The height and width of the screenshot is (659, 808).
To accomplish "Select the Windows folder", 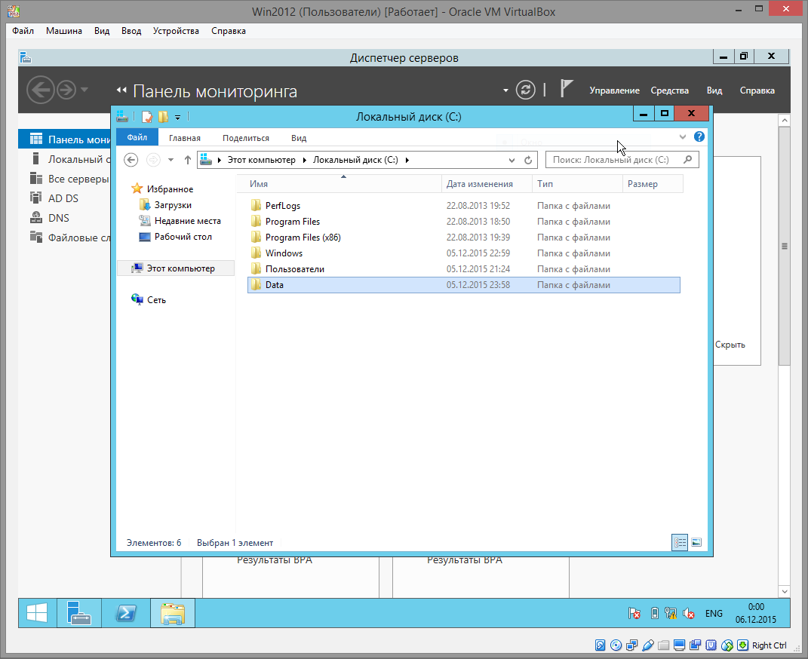I will (464, 253).
